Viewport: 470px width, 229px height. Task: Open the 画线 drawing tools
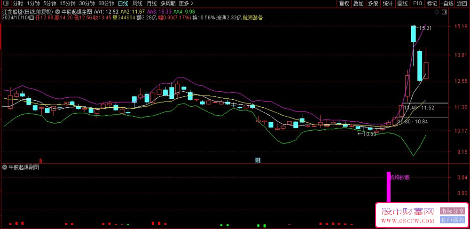pos(402,3)
